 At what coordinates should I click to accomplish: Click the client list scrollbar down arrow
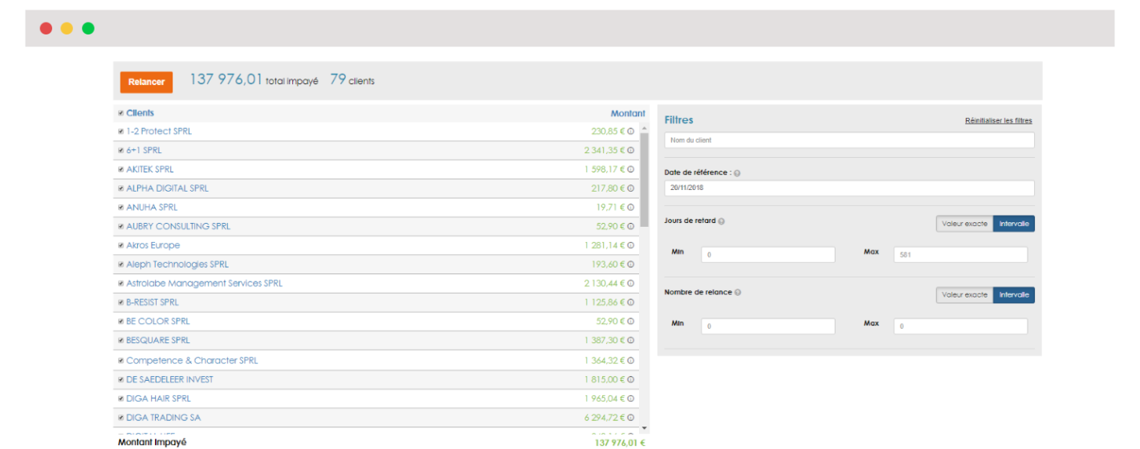click(x=644, y=429)
